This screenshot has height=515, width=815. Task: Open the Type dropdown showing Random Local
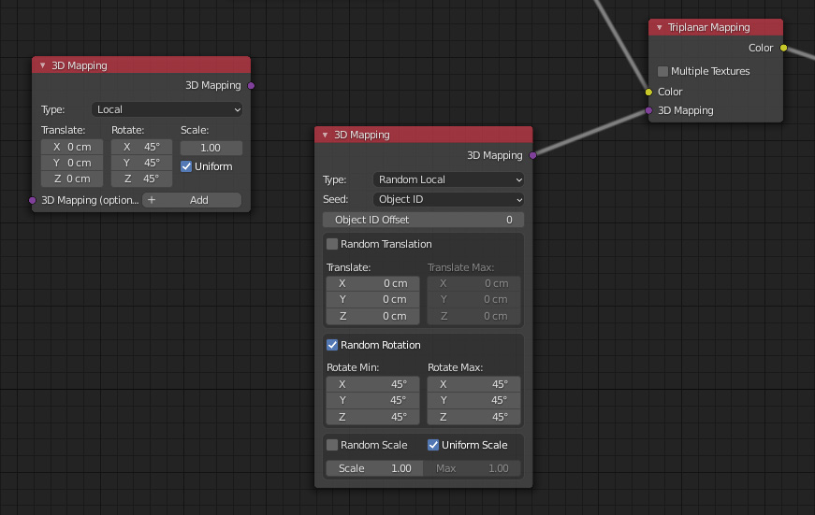click(448, 179)
